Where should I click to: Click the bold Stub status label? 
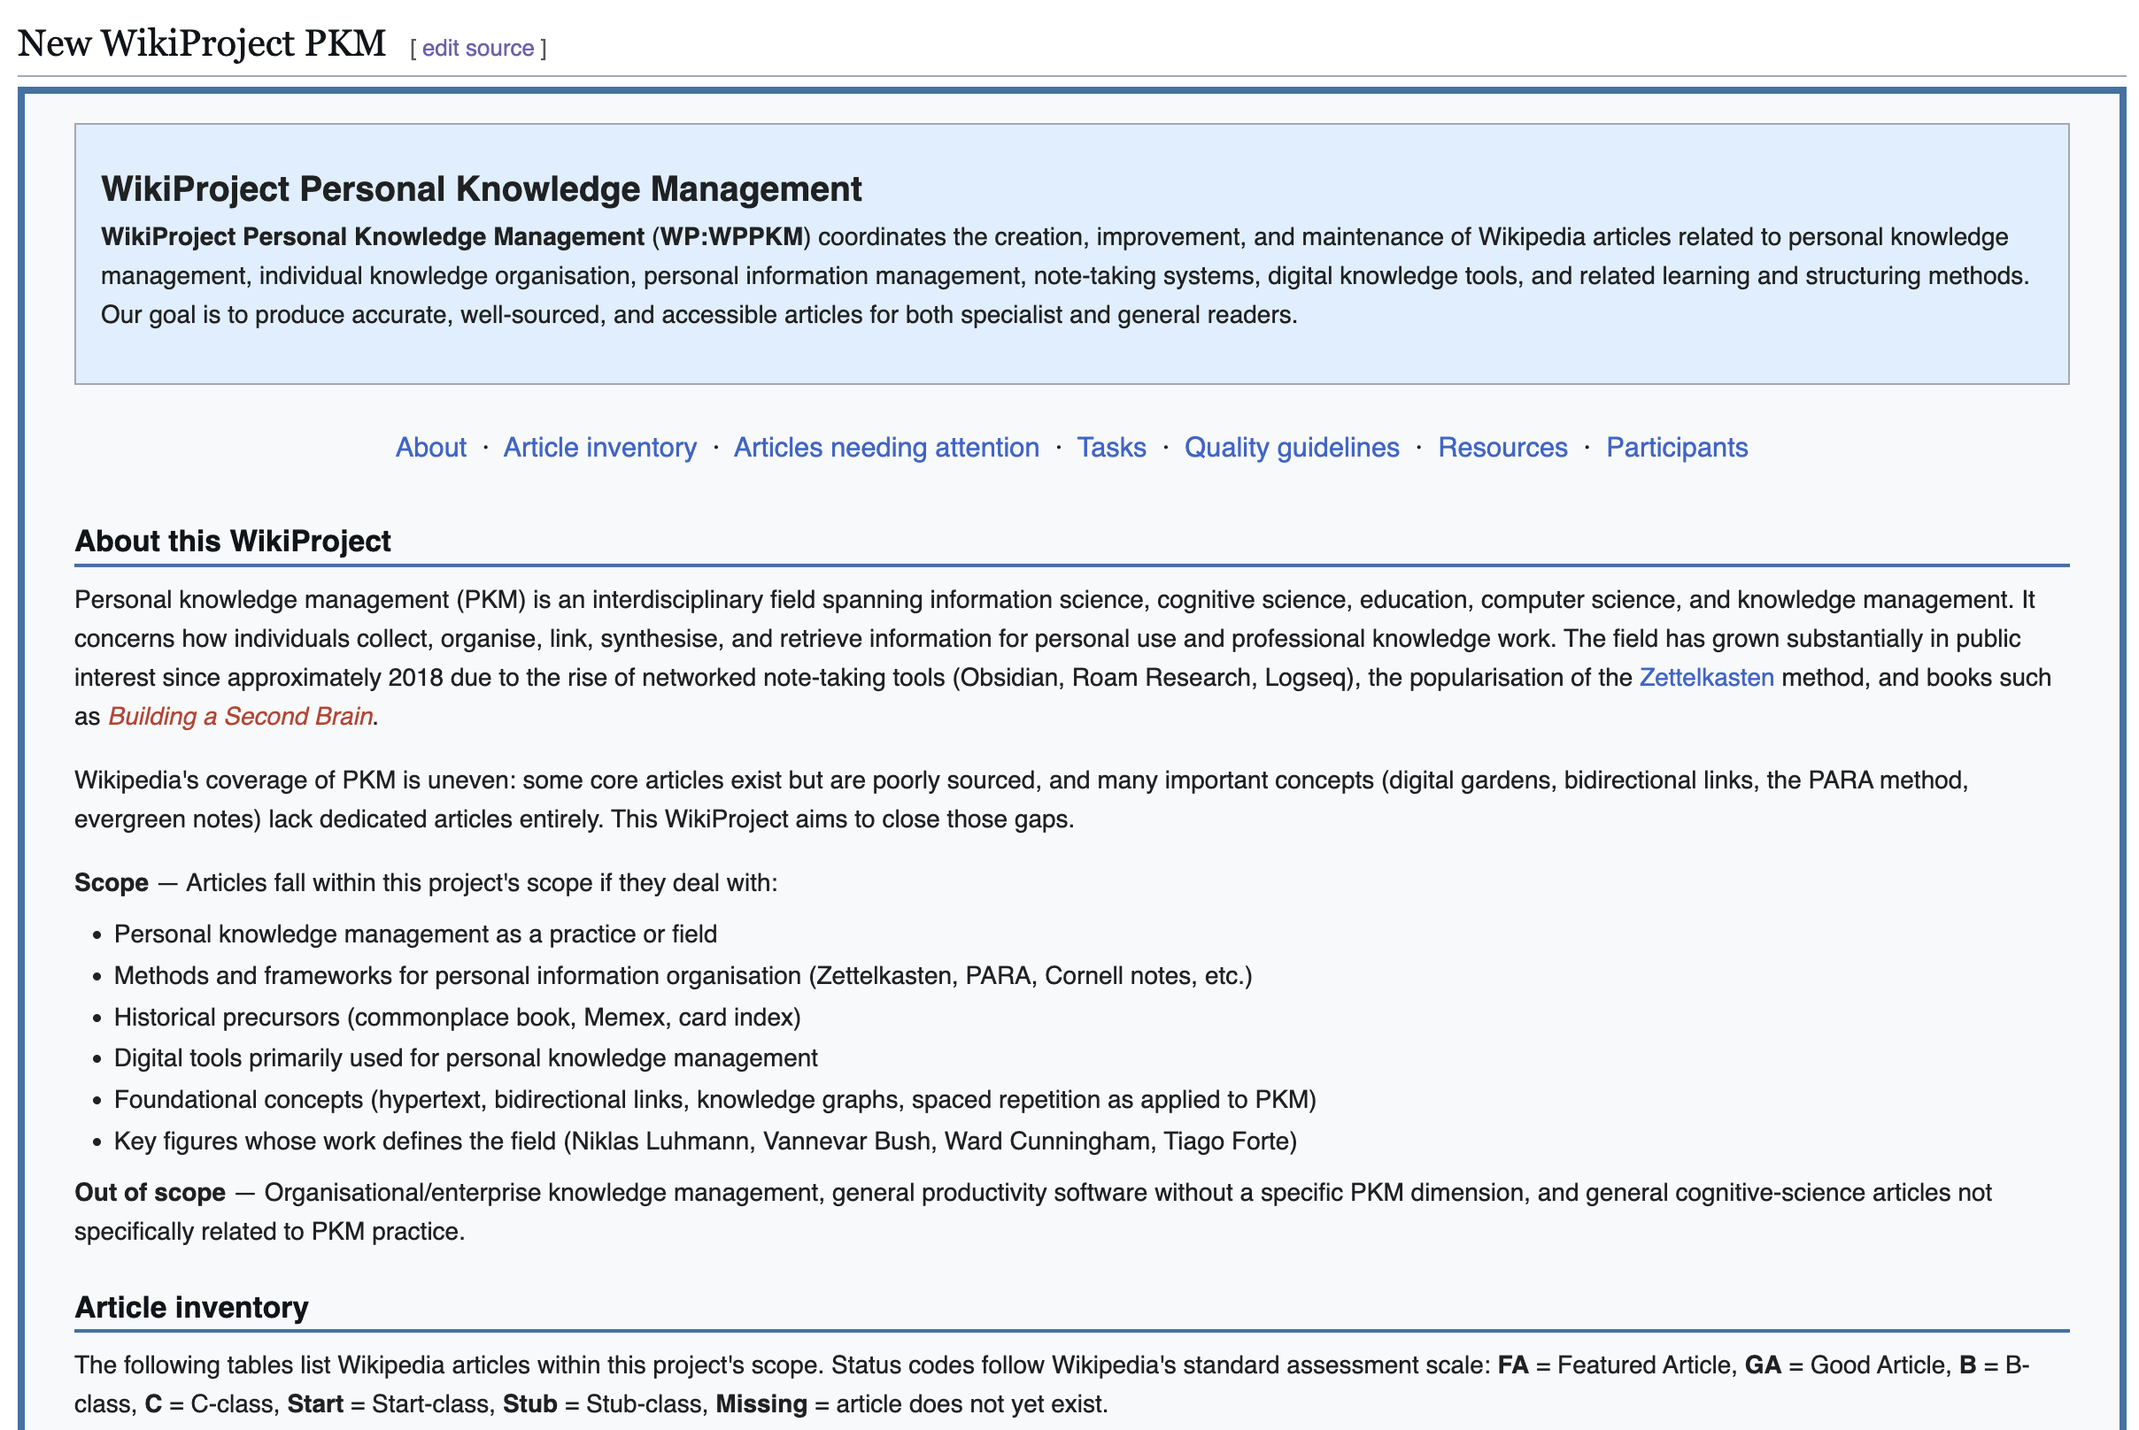pyautogui.click(x=530, y=1403)
